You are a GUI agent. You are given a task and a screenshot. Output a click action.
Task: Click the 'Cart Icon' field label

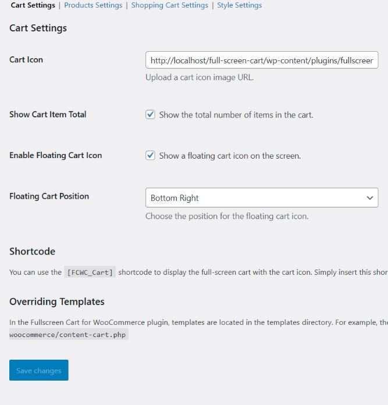(26, 60)
